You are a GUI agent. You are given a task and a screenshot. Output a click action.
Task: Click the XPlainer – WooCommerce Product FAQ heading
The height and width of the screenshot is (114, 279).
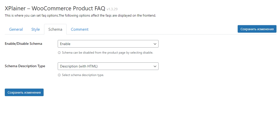click(x=55, y=8)
